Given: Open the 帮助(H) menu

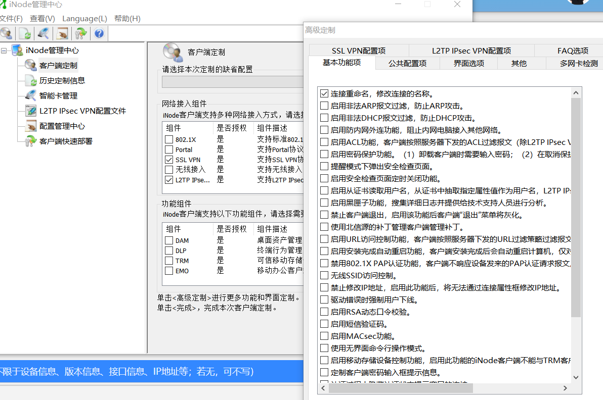Looking at the screenshot, I should point(127,18).
